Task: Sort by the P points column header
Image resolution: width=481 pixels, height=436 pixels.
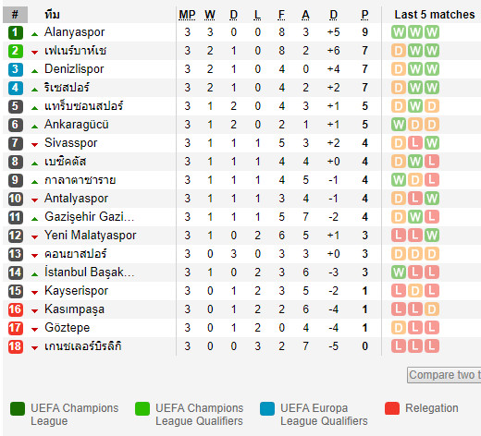Action: [x=364, y=15]
